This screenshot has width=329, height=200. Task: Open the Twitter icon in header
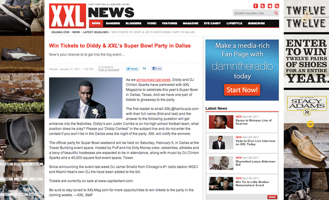coord(263,6)
